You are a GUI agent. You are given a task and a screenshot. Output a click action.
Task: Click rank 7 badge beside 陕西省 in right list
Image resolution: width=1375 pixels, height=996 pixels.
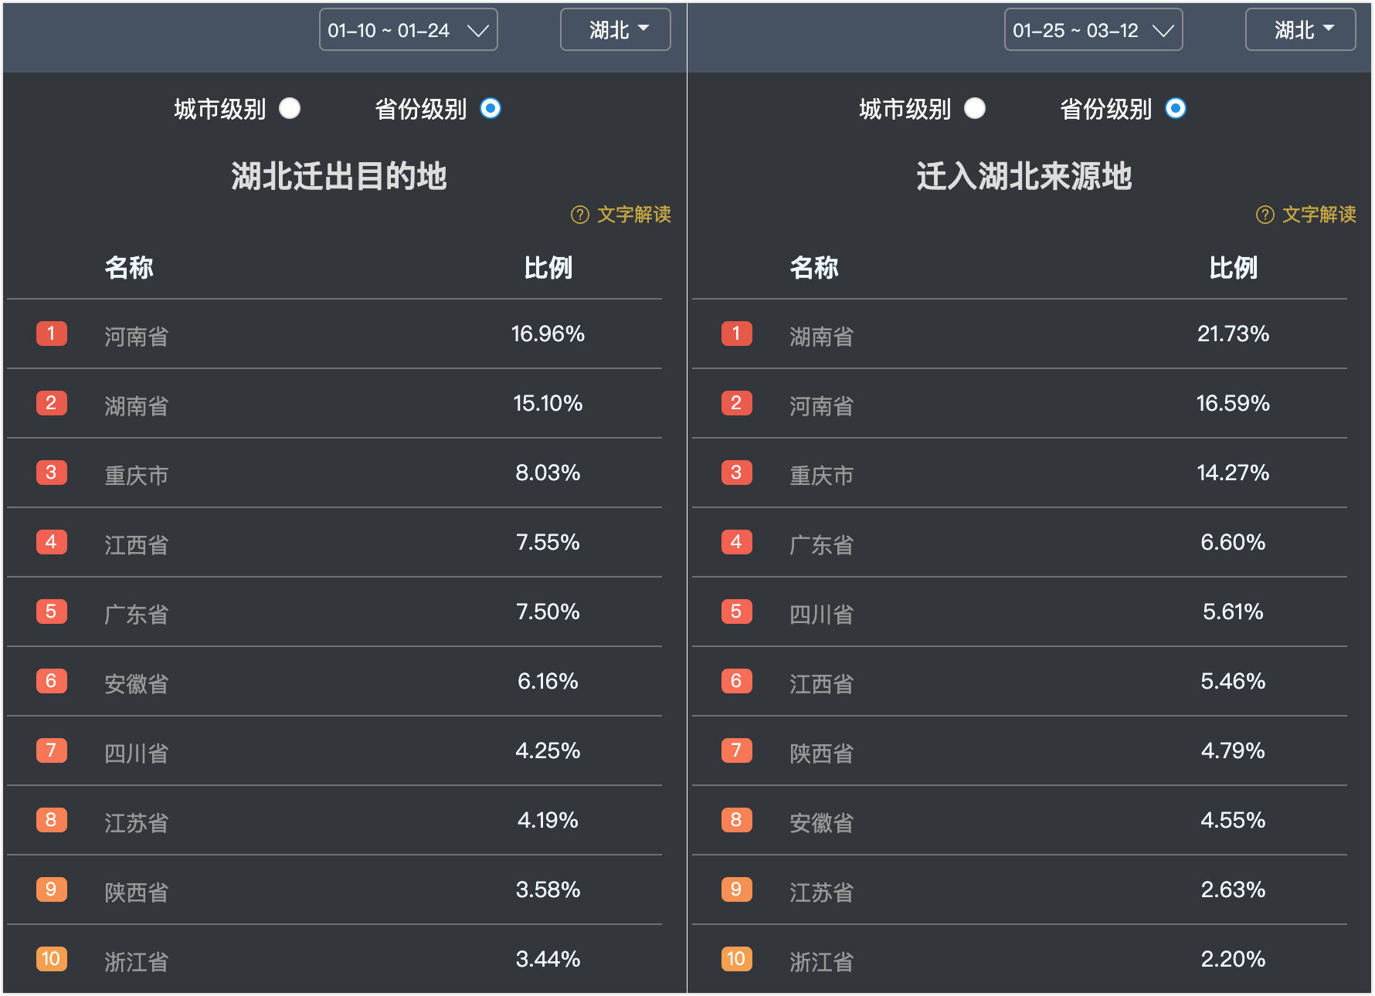[x=737, y=750]
